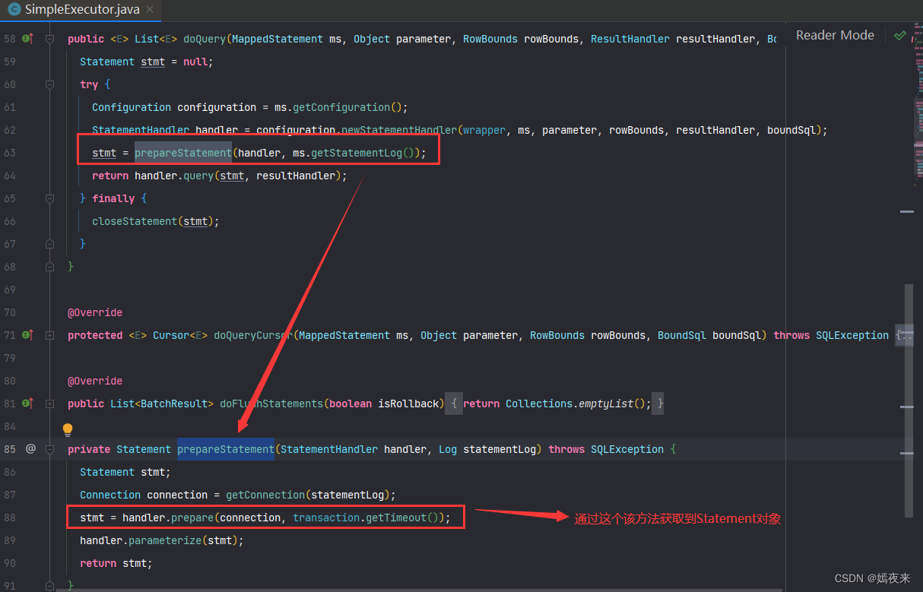
Task: Click transaction.getTimeout() on line 88
Action: pyautogui.click(x=366, y=518)
